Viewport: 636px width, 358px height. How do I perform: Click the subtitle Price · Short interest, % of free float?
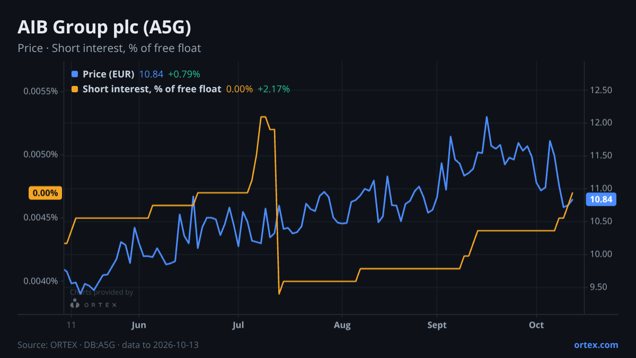(x=109, y=48)
